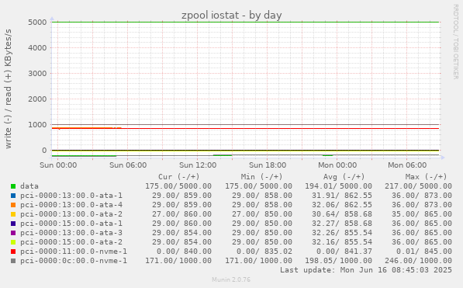Viewport: 463px width, 288px height.
Task: Click the 2000 y-axis label
Action: point(37,99)
